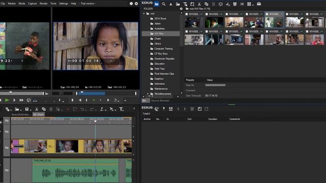The image size is (326, 183).
Task: Collapse the root folder tree
Action: tap(144, 14)
